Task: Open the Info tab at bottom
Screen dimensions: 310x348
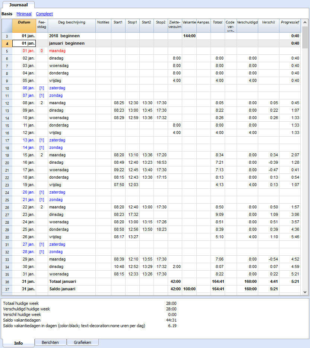Action: [x=18, y=343]
